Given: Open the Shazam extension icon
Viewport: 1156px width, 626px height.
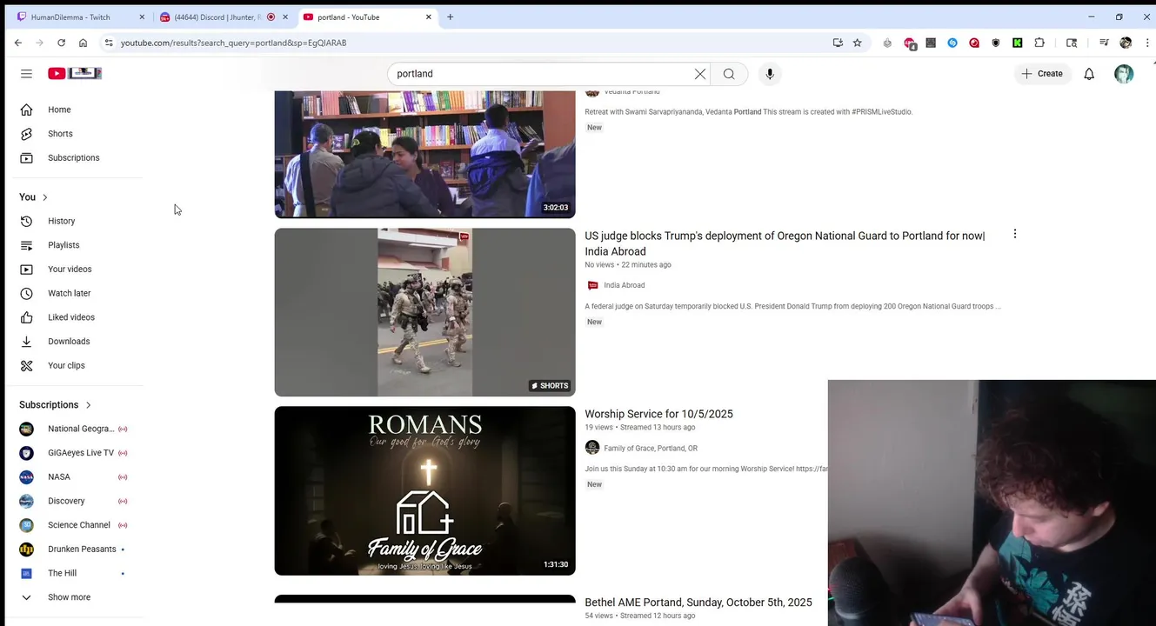Looking at the screenshot, I should click(x=952, y=43).
